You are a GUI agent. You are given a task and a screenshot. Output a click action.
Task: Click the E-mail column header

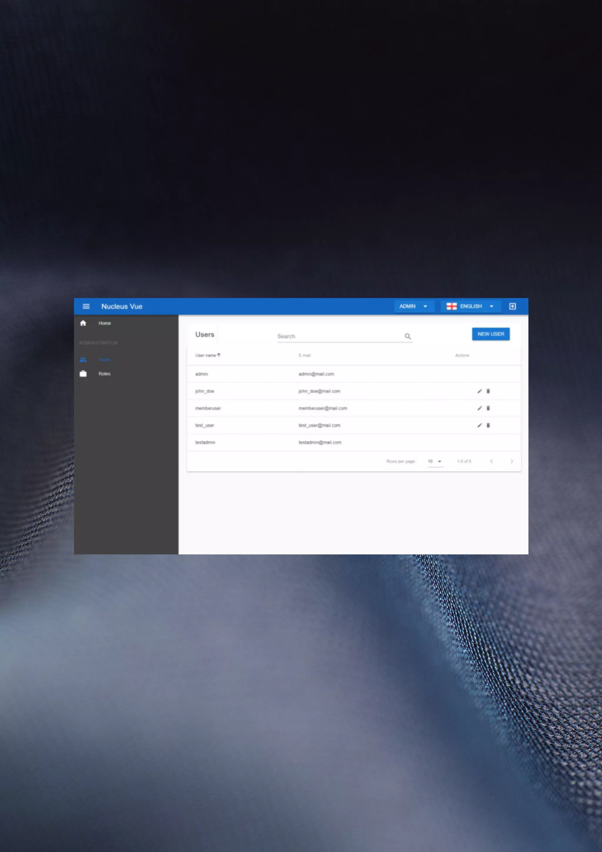pyautogui.click(x=305, y=356)
